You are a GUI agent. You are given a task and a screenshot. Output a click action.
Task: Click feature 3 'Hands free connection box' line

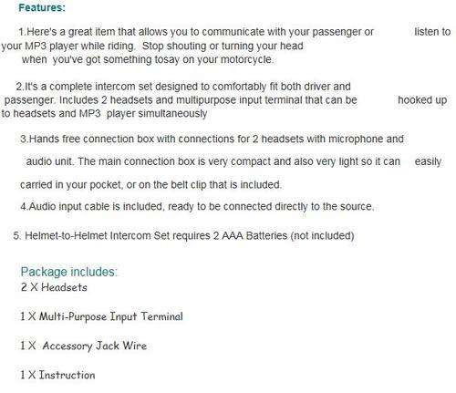212,140
